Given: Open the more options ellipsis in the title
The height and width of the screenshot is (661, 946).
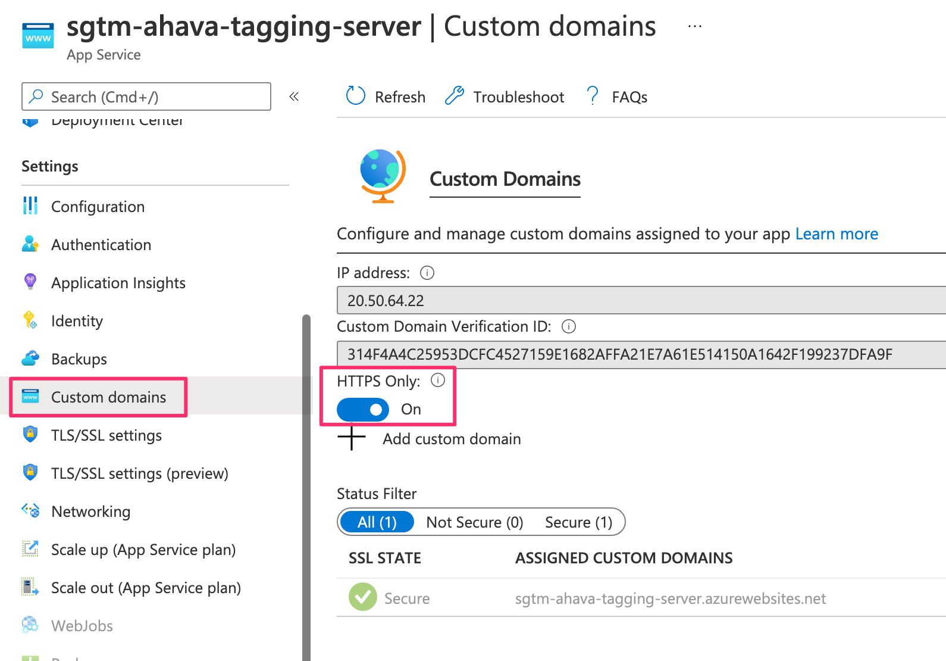Looking at the screenshot, I should [694, 27].
